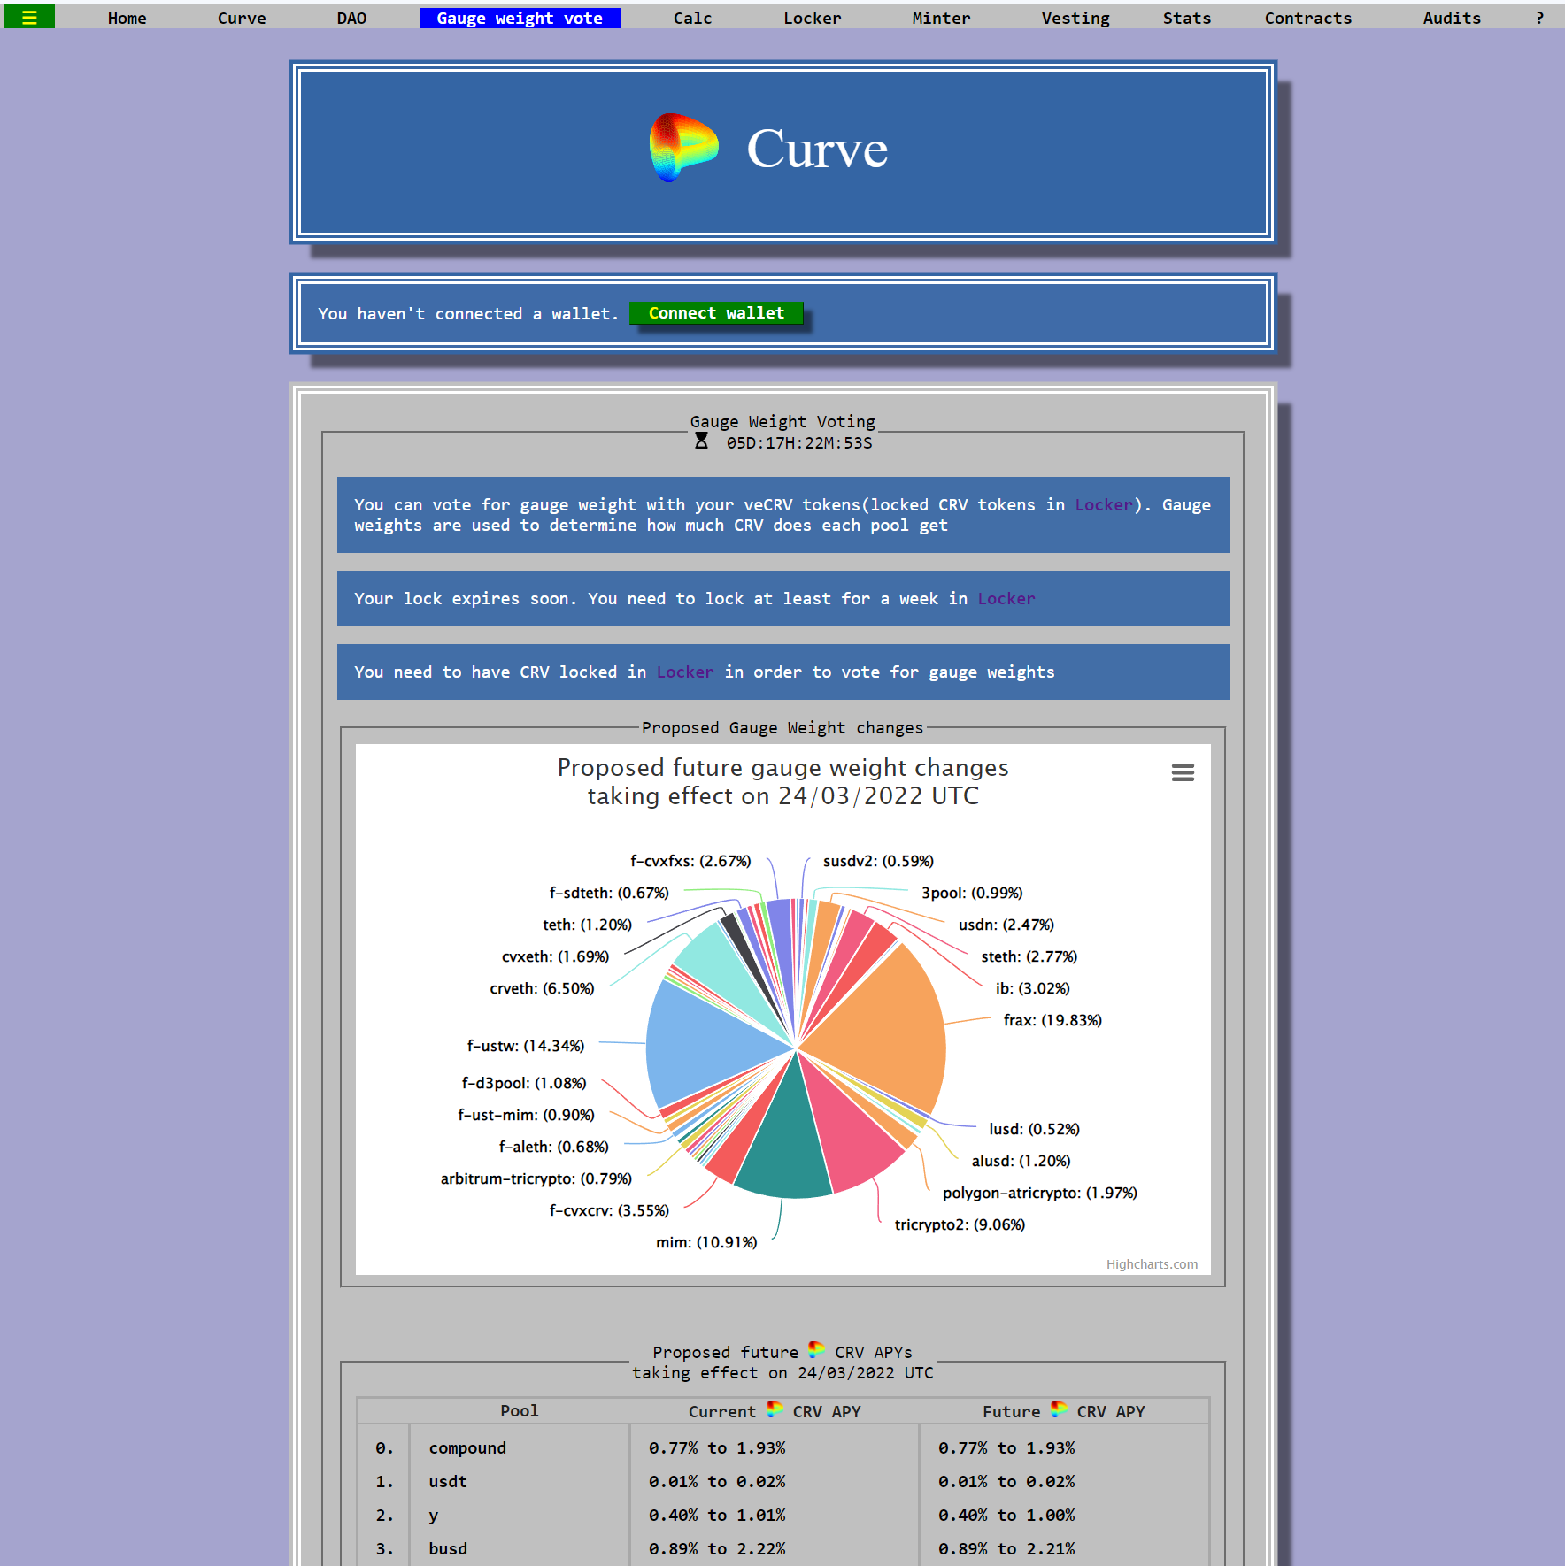Click the 3pool: (0.99%) chart label
Screen dimensions: 1565x1566
coord(972,893)
